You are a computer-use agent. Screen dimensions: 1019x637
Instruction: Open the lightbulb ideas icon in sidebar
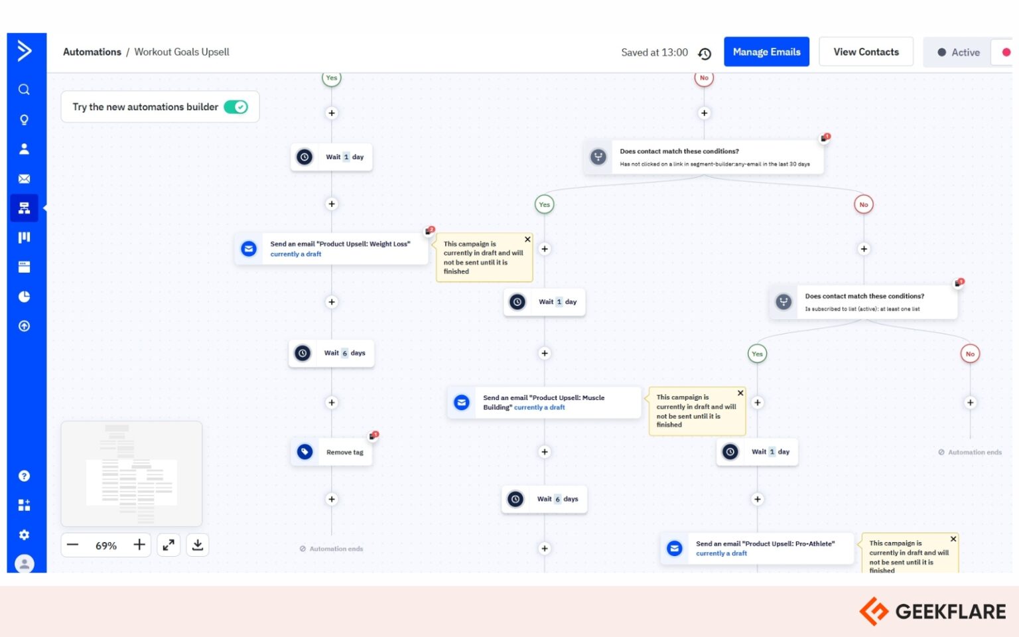pyautogui.click(x=24, y=119)
